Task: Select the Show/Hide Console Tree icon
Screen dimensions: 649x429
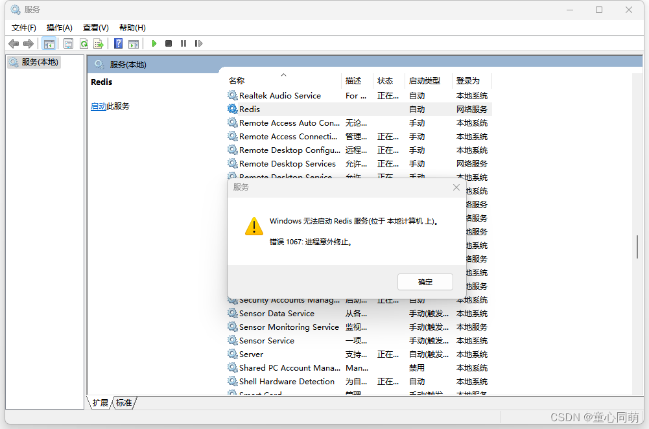Action: [49, 43]
